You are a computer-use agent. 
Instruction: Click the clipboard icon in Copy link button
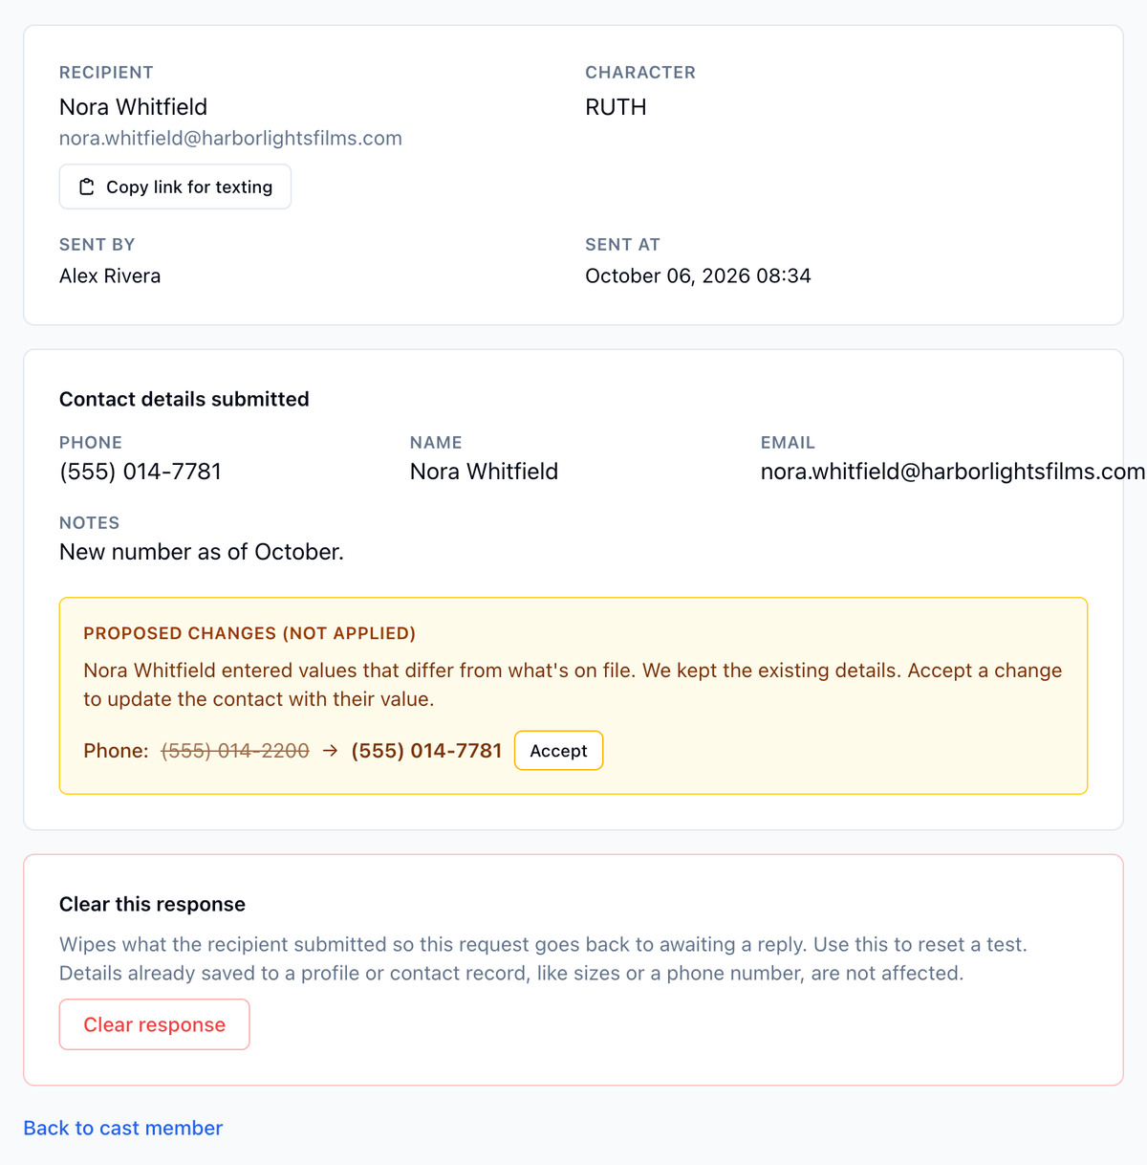point(87,187)
